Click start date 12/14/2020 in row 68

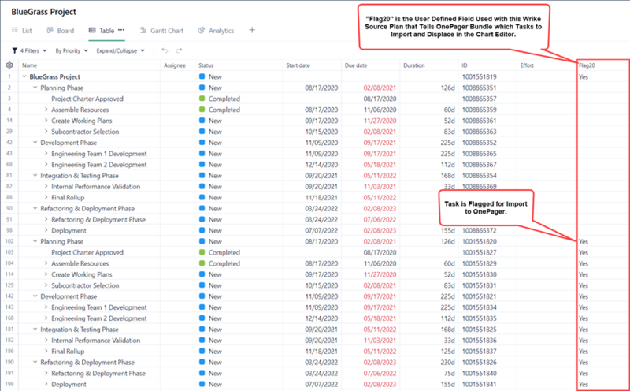[321, 164]
